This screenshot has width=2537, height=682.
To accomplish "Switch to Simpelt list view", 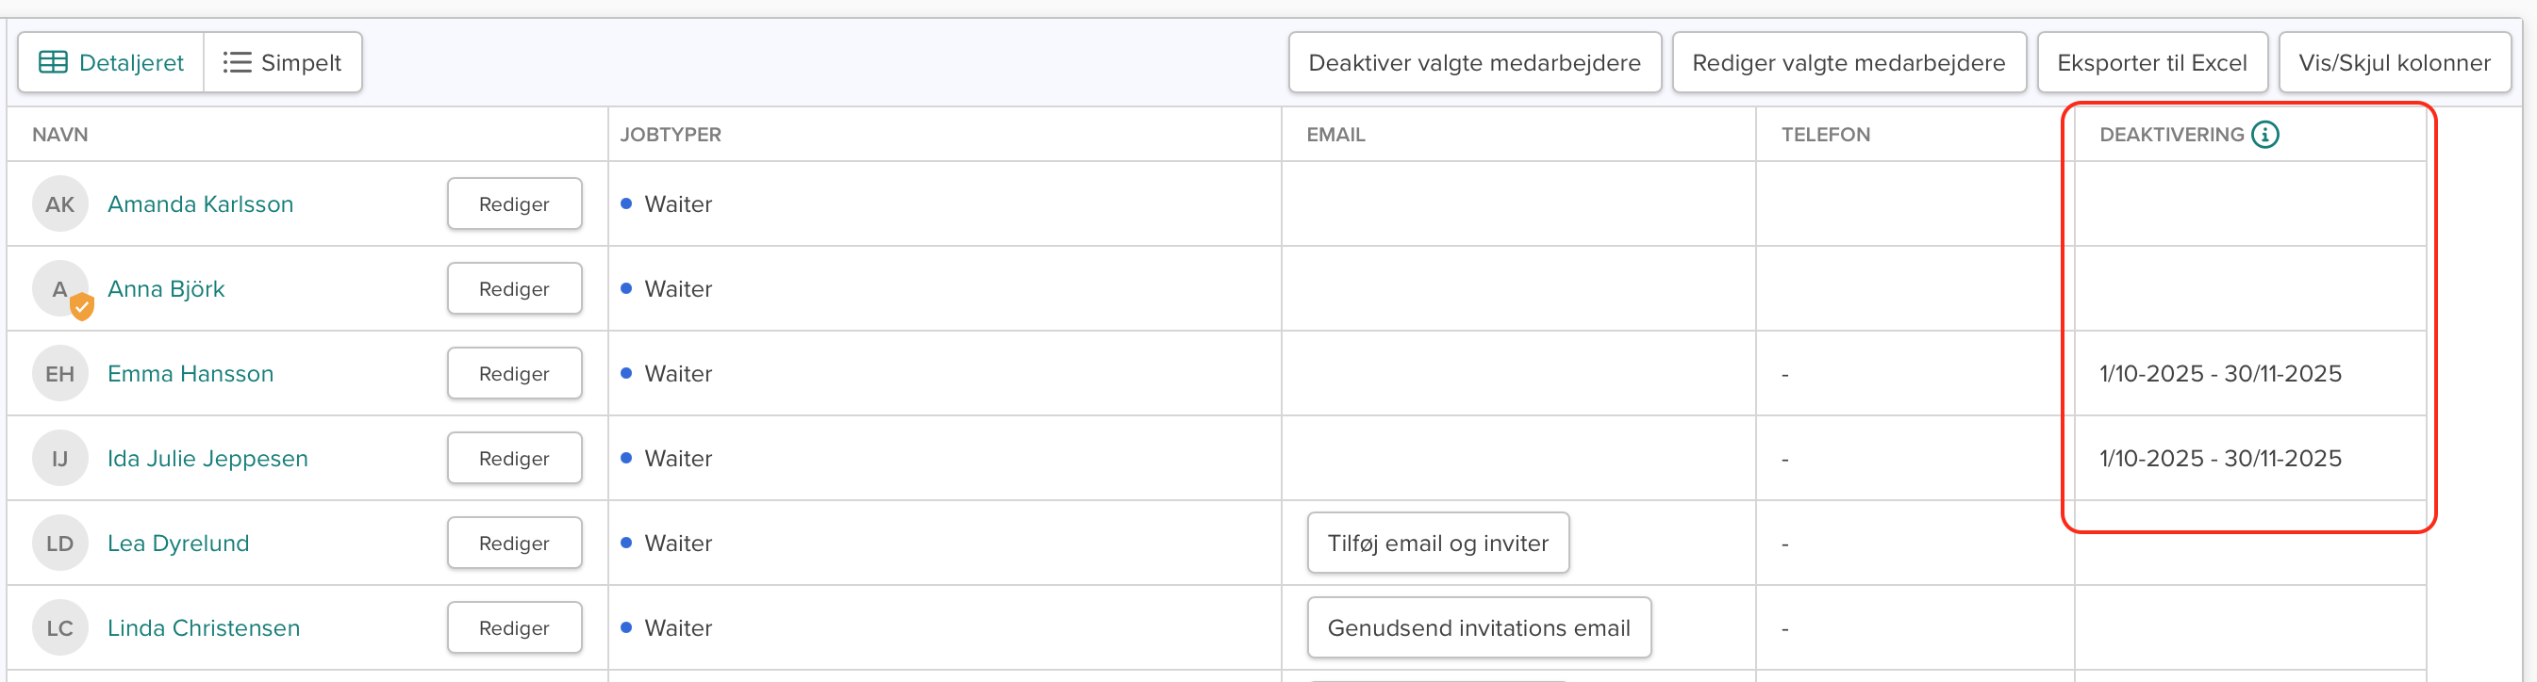I will pos(283,63).
